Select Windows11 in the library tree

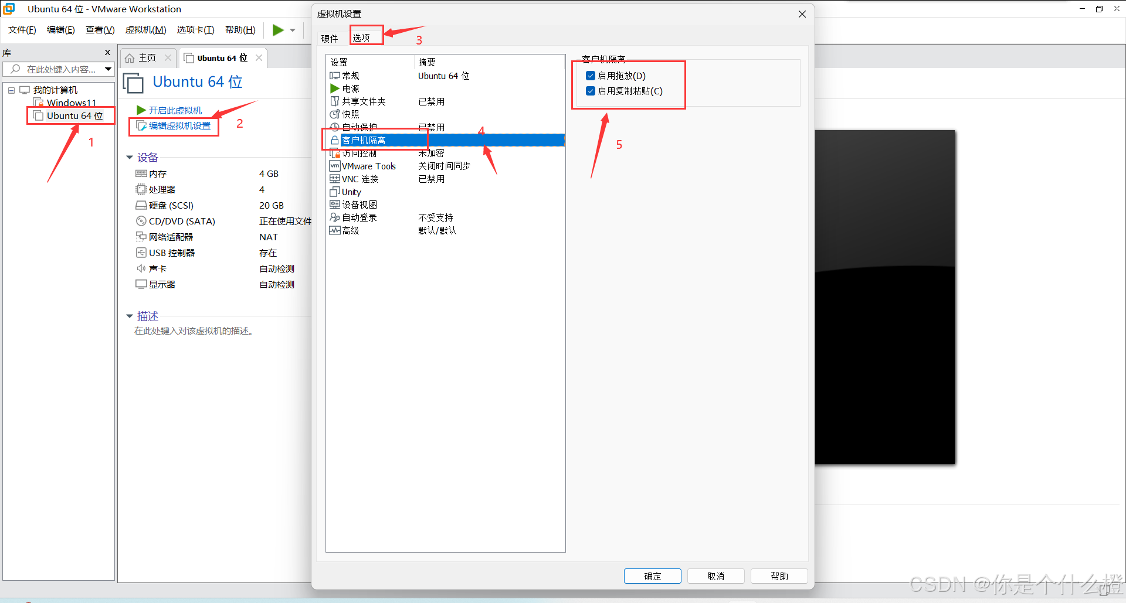click(71, 103)
